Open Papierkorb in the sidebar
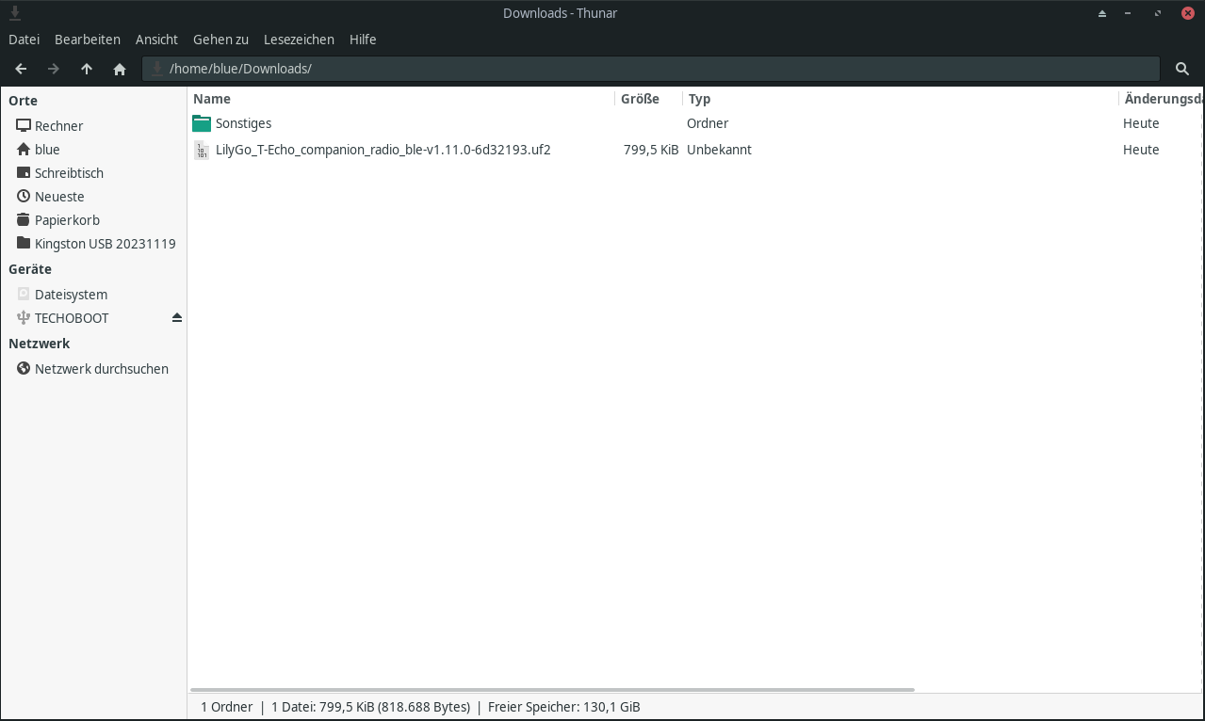1205x721 pixels. coord(67,220)
